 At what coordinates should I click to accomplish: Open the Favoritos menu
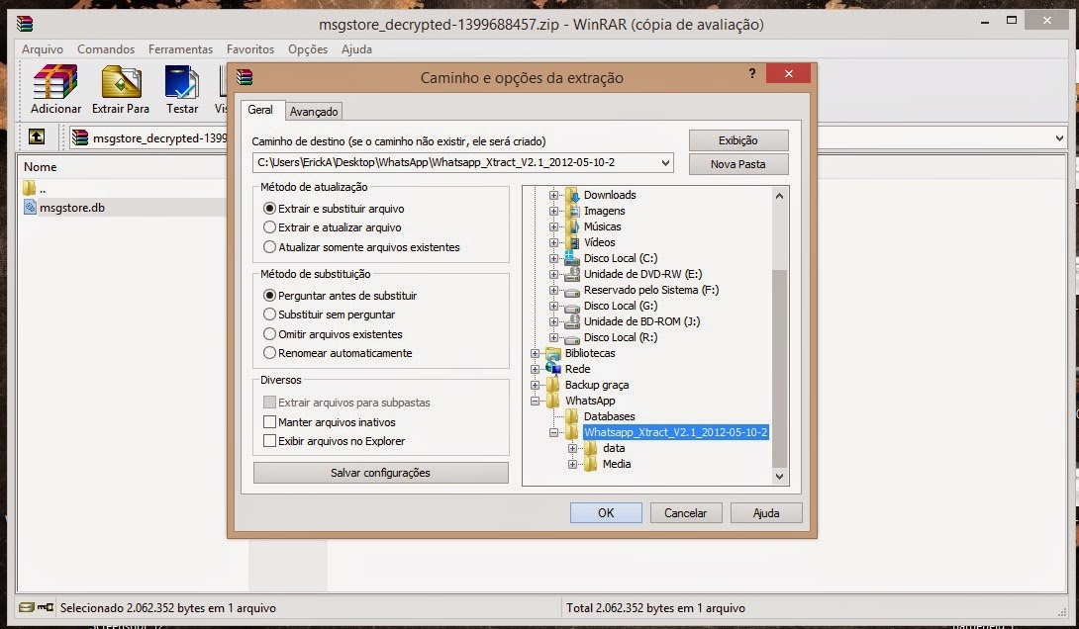(x=250, y=49)
